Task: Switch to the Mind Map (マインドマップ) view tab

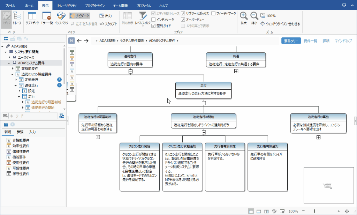Action: coord(343,41)
